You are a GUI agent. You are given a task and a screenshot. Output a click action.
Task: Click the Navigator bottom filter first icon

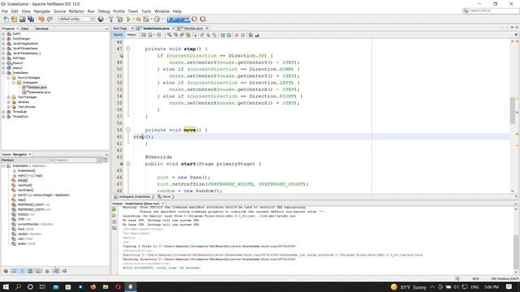6,271
